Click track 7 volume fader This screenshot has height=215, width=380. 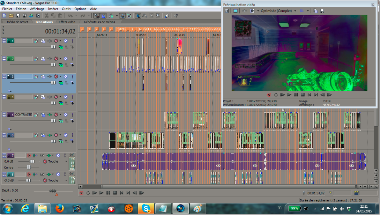pos(32,162)
